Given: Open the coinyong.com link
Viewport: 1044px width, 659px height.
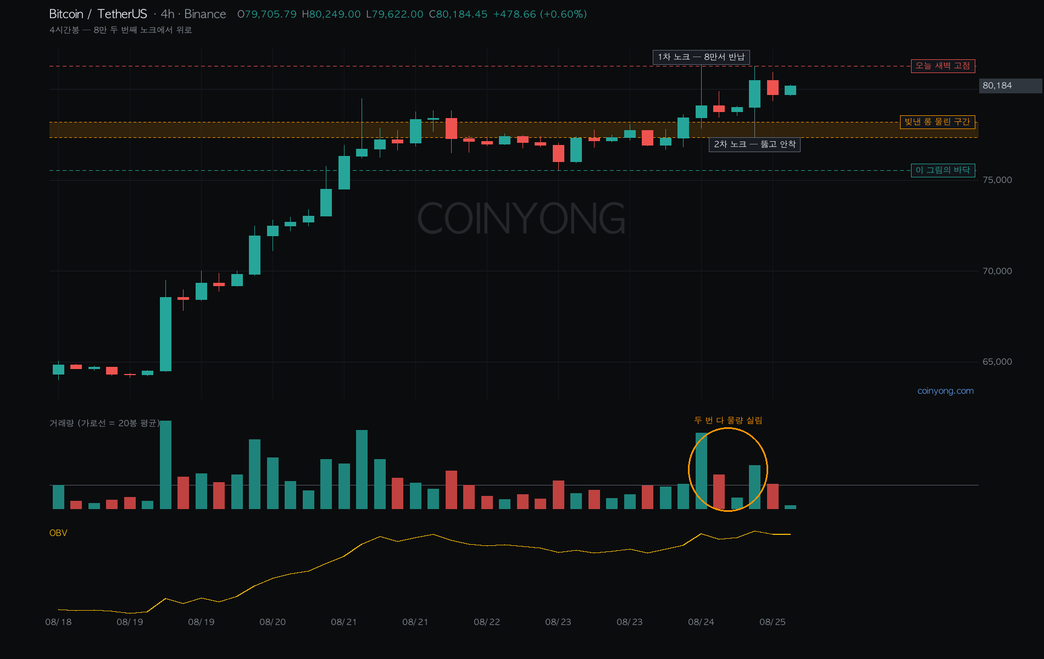Looking at the screenshot, I should [946, 391].
